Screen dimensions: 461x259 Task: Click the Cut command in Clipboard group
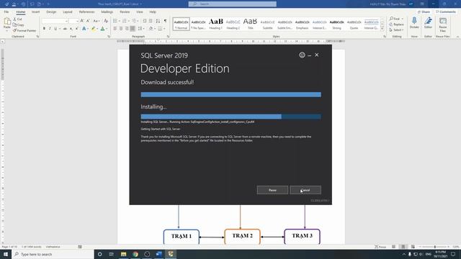pos(17,19)
